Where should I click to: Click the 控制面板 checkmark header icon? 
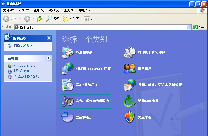click(x=8, y=37)
